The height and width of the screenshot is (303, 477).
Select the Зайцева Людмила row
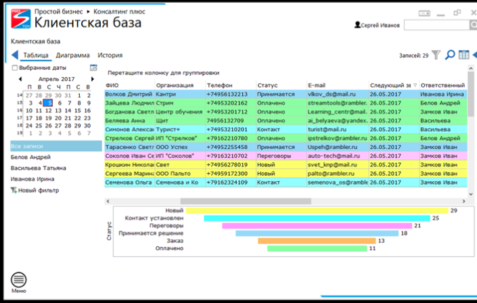click(x=286, y=103)
